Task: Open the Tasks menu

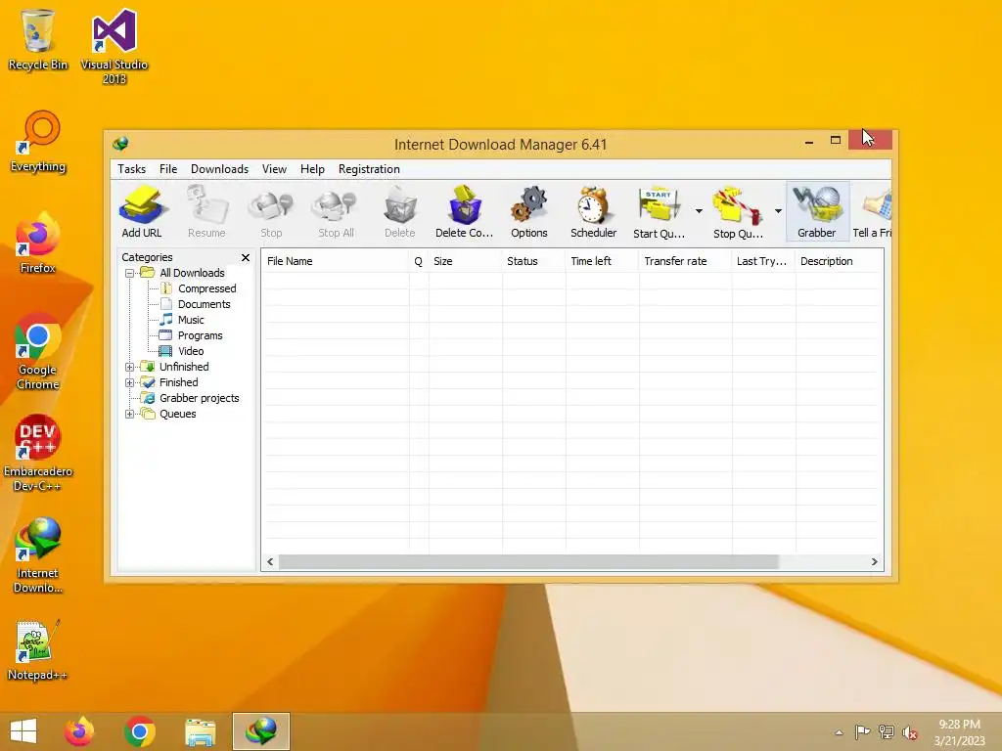Action: pyautogui.click(x=132, y=169)
